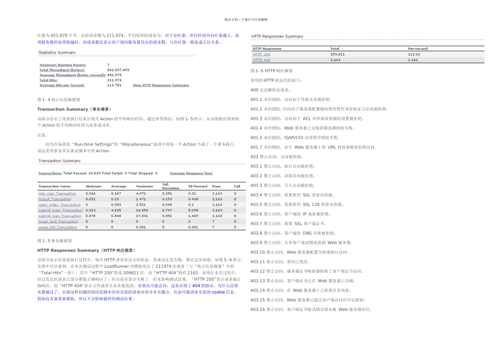492x348 pixels.
Task: Click the 'Per second' column header
Action: (417, 49)
